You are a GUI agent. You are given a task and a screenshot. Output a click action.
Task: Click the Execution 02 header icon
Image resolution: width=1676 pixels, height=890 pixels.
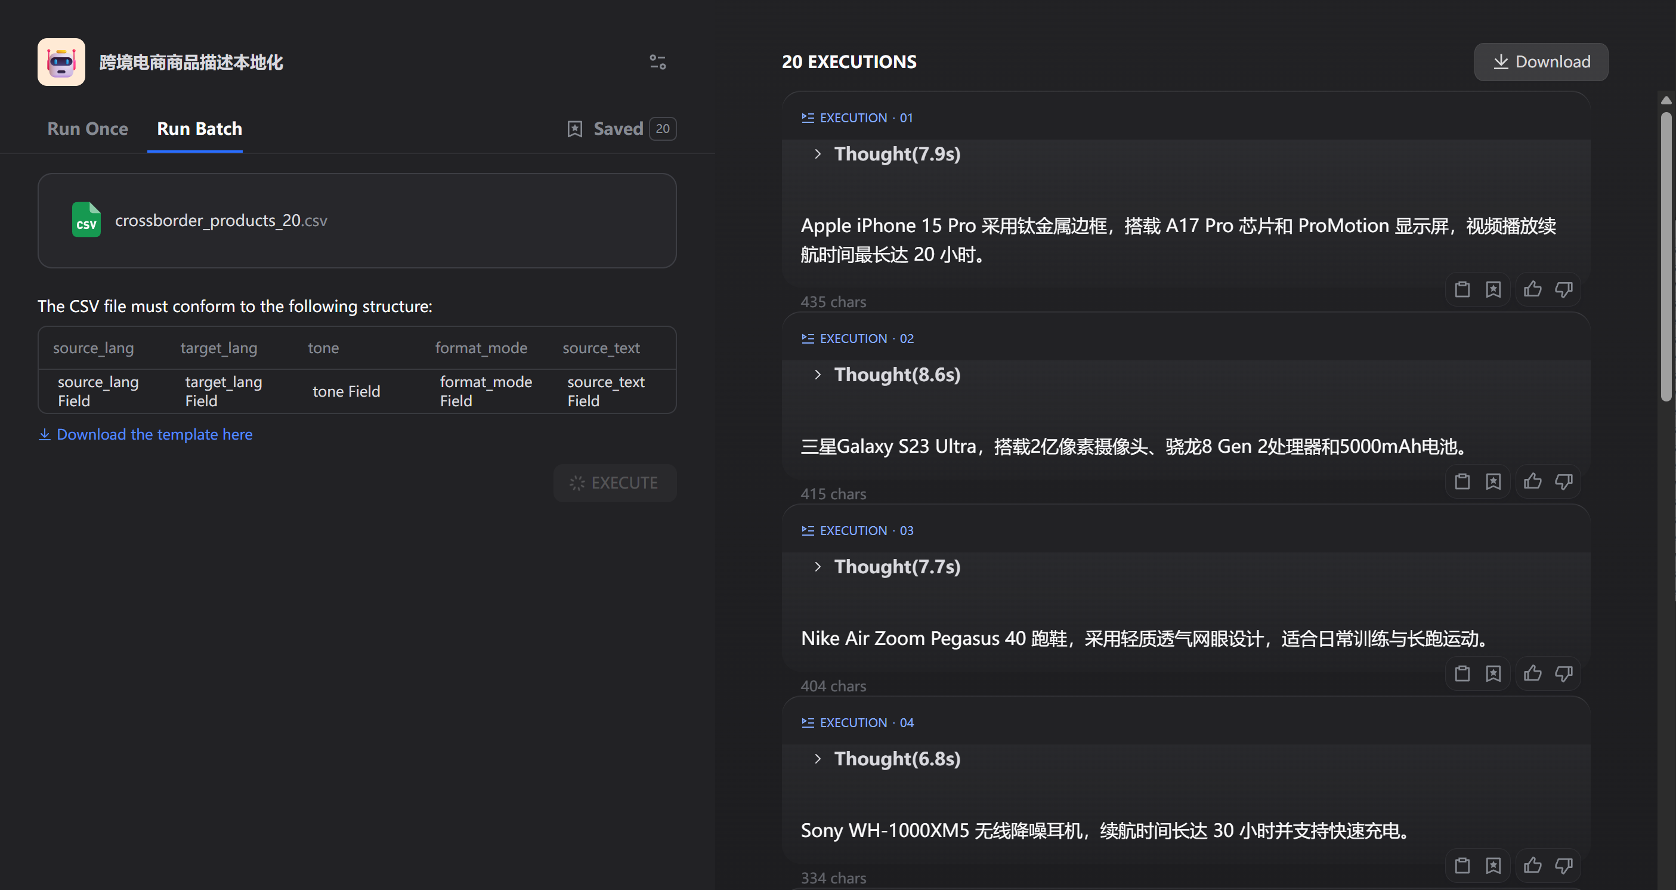click(808, 338)
